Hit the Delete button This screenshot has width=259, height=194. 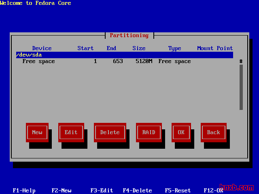pos(110,132)
